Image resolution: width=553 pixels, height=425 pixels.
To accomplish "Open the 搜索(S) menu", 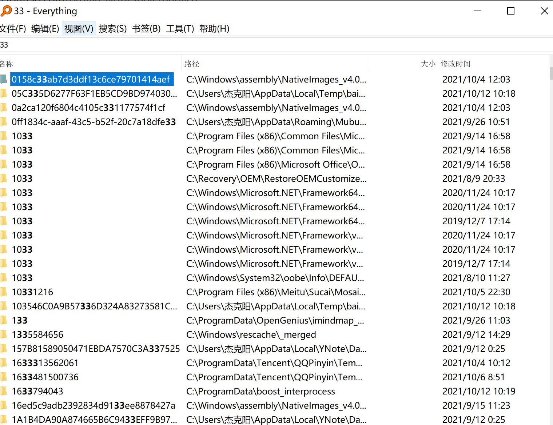I will click(x=112, y=29).
